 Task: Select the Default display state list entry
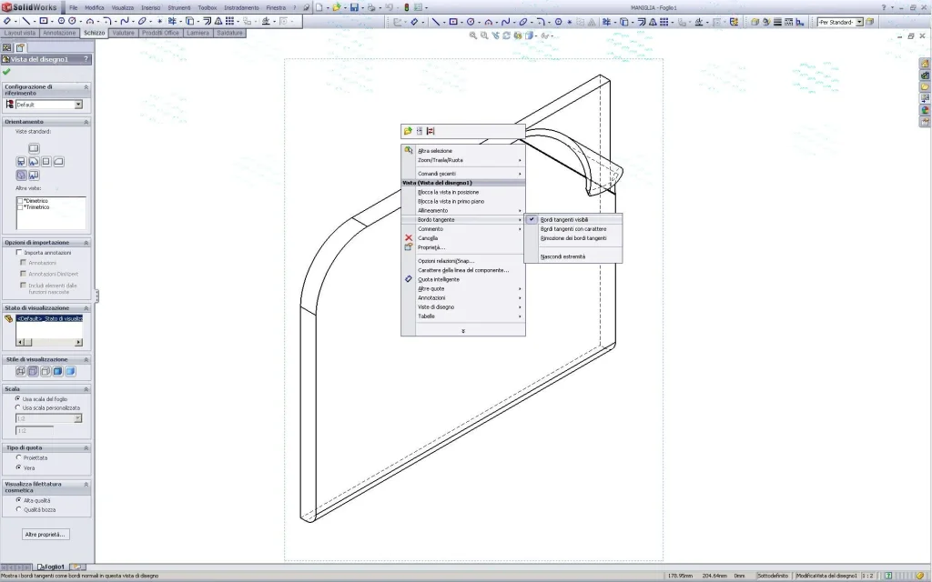pos(49,318)
